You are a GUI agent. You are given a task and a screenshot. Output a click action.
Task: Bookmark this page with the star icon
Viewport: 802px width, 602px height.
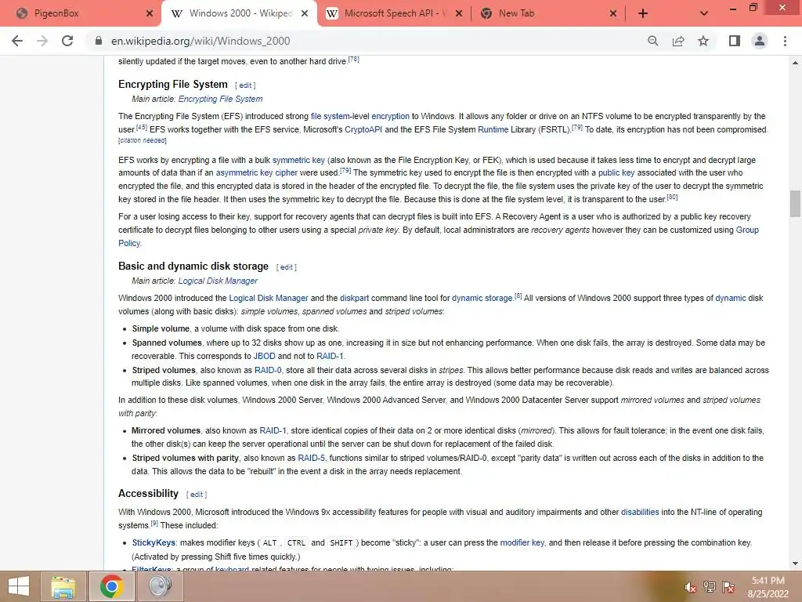tap(703, 41)
